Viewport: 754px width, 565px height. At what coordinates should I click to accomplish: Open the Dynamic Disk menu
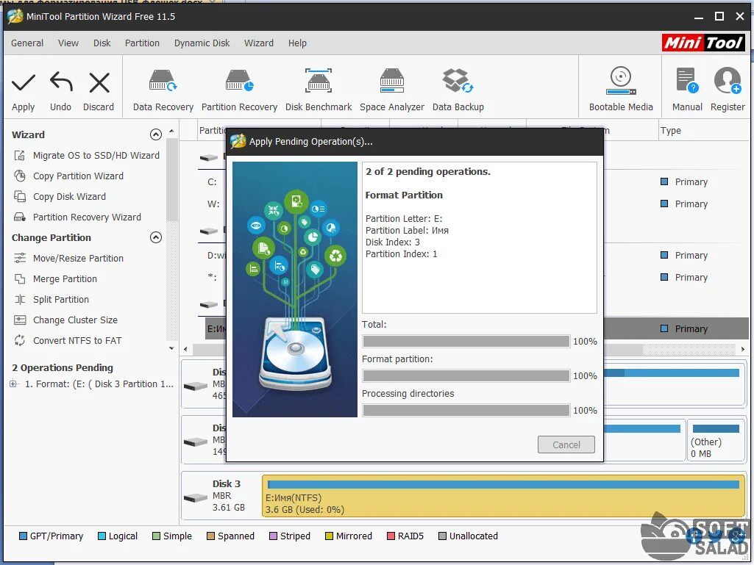click(x=202, y=43)
